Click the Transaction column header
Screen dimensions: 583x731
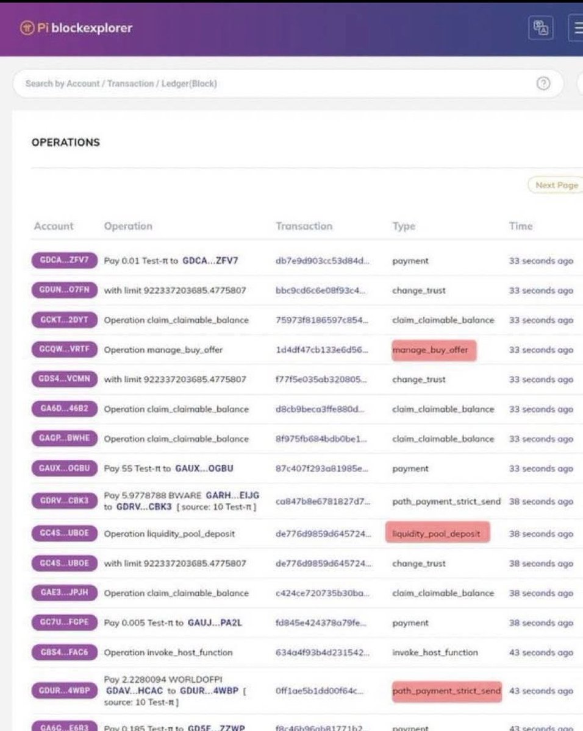[304, 226]
